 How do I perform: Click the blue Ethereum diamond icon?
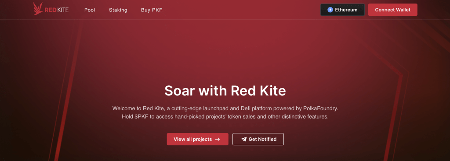(330, 10)
